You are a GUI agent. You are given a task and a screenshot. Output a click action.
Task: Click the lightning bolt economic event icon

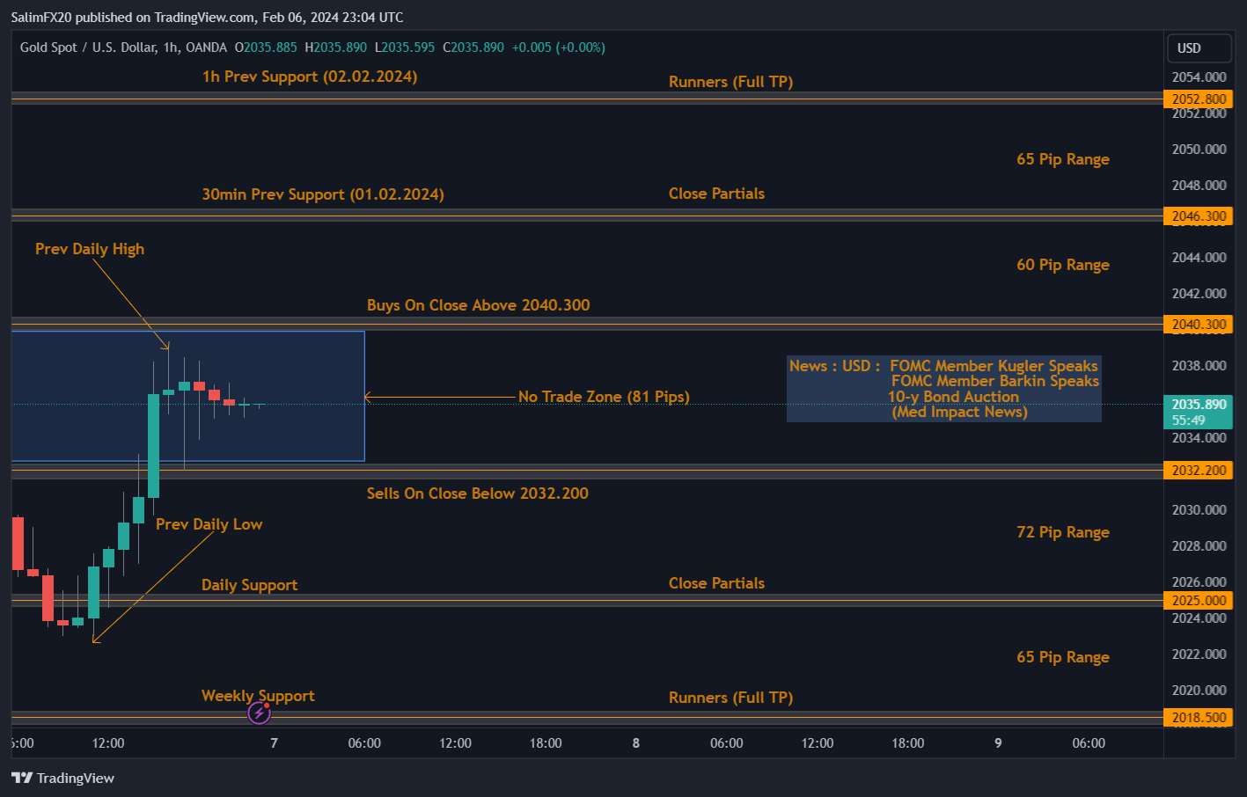click(x=259, y=713)
